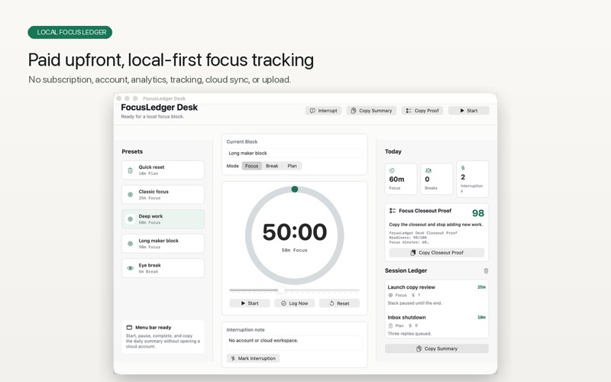Image resolution: width=611 pixels, height=382 pixels.
Task: Click the Three replies queued note
Action: pyautogui.click(x=409, y=334)
